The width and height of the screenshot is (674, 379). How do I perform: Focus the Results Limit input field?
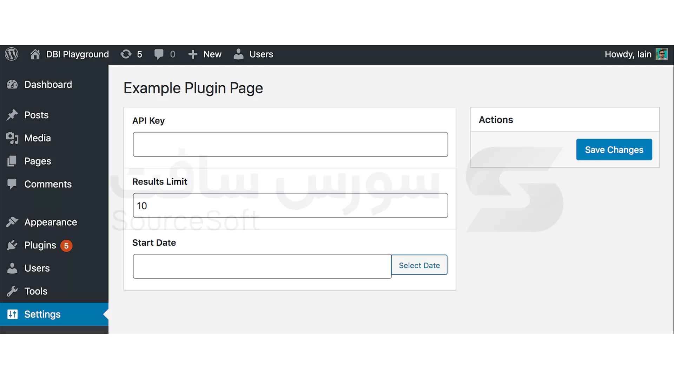[290, 206]
